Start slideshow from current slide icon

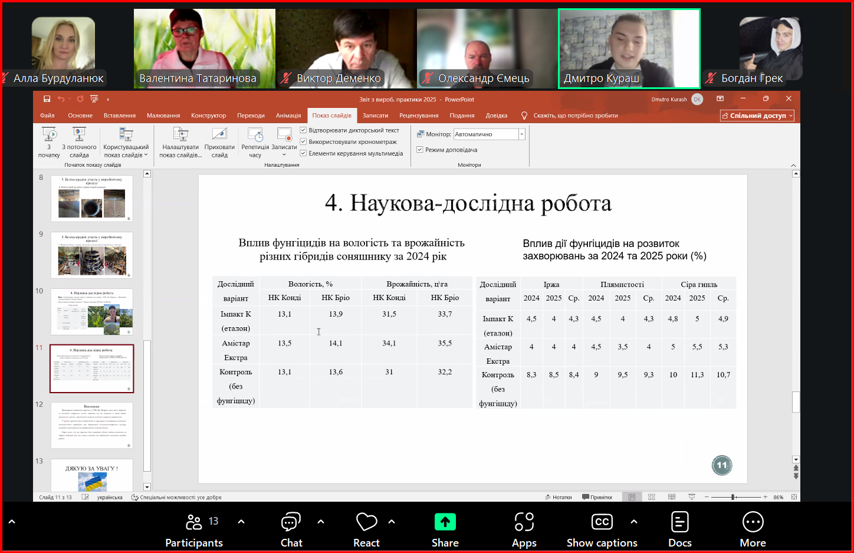79,134
